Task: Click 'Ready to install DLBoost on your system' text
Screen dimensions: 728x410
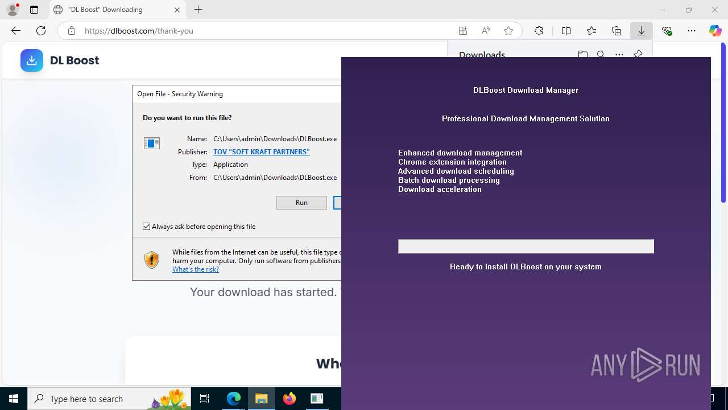Action: 526,266
